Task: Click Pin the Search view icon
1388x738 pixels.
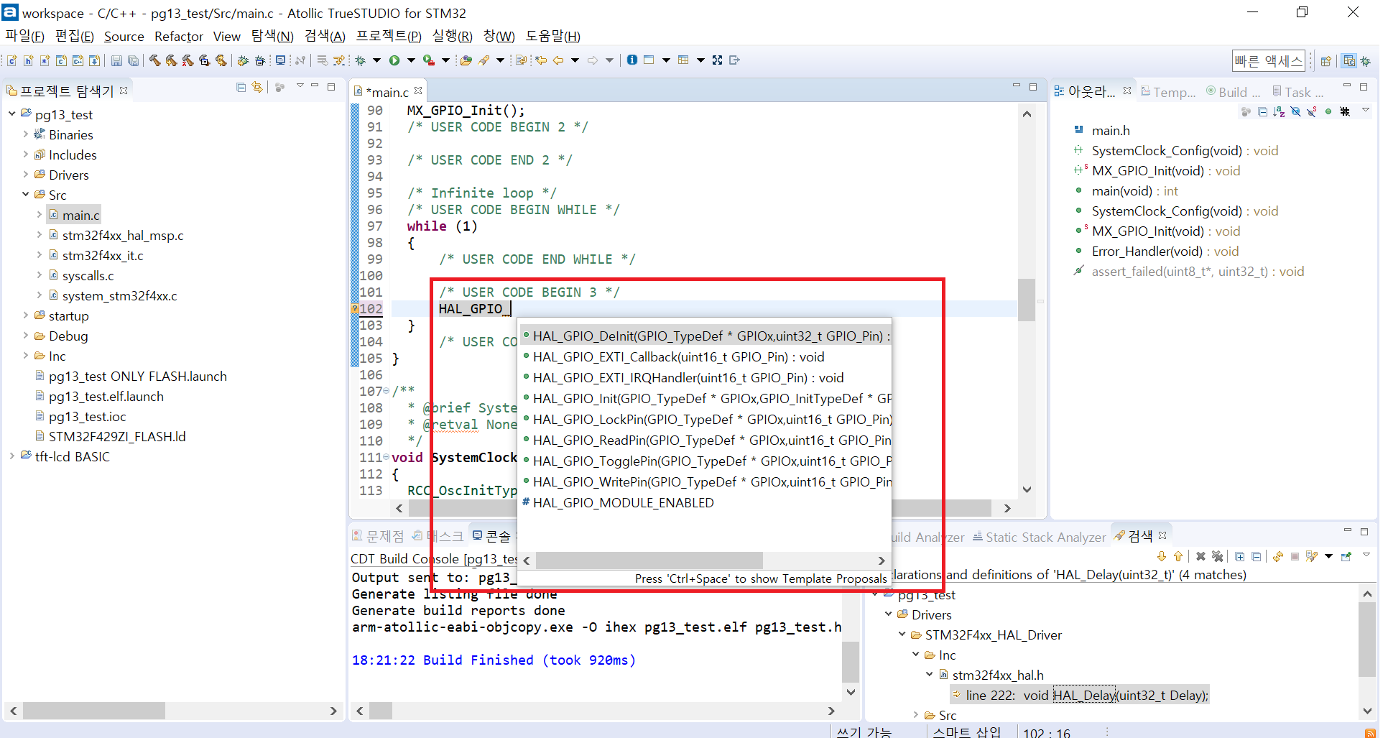Action: 1346,556
